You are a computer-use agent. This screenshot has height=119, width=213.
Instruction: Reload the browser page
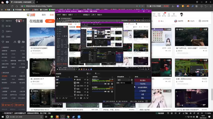pyautogui.click(x=12, y=6)
